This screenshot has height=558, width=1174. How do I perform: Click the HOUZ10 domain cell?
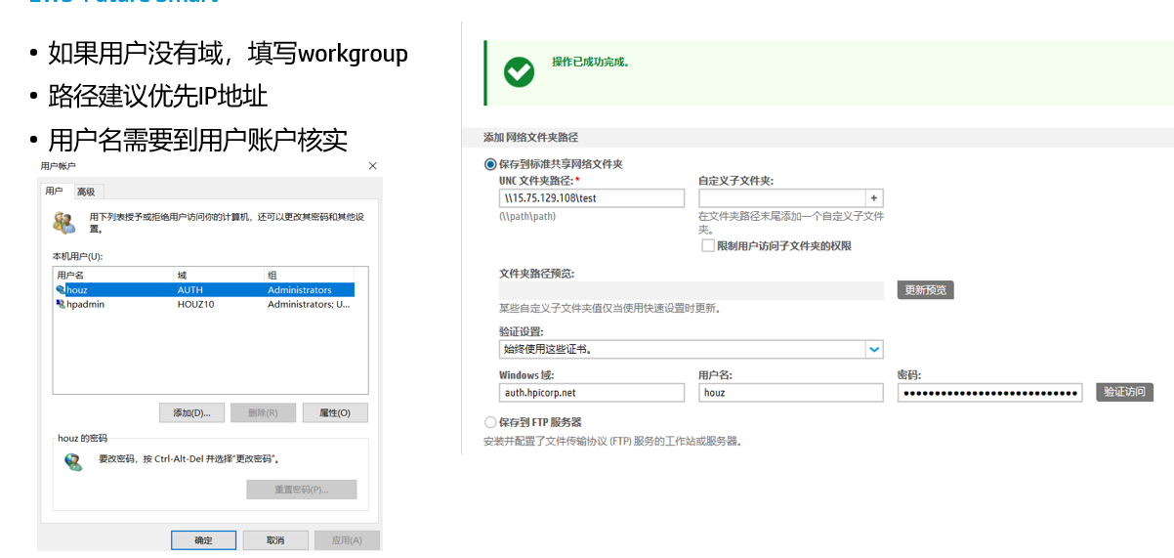[195, 304]
